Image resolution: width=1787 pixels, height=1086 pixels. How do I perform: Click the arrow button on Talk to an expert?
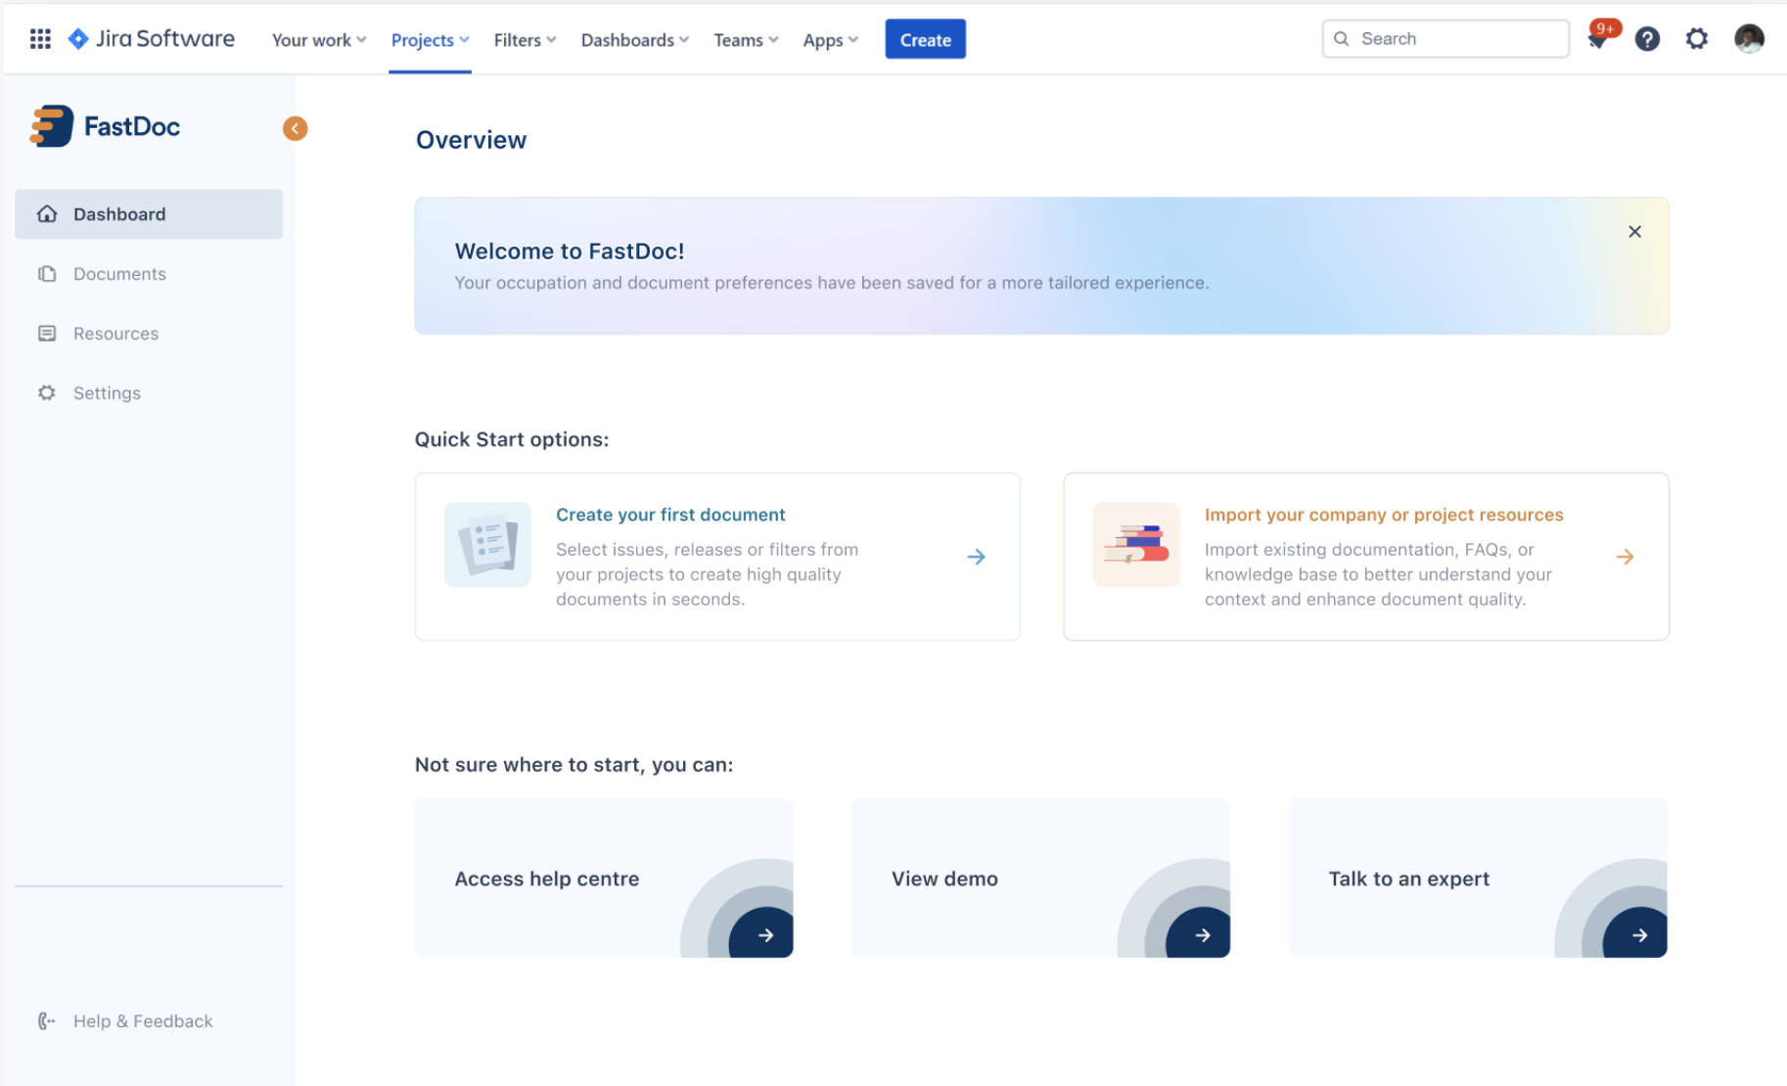[x=1639, y=935]
